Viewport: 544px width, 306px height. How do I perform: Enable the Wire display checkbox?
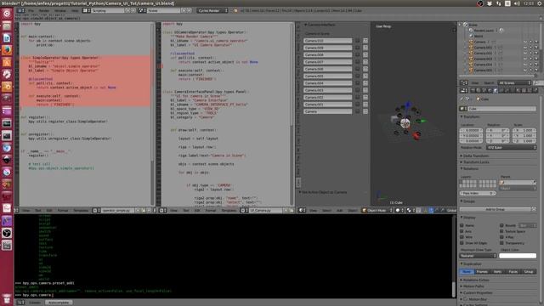pos(462,237)
